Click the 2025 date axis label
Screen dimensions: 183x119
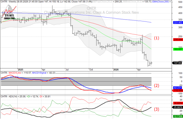[x=21, y=70]
